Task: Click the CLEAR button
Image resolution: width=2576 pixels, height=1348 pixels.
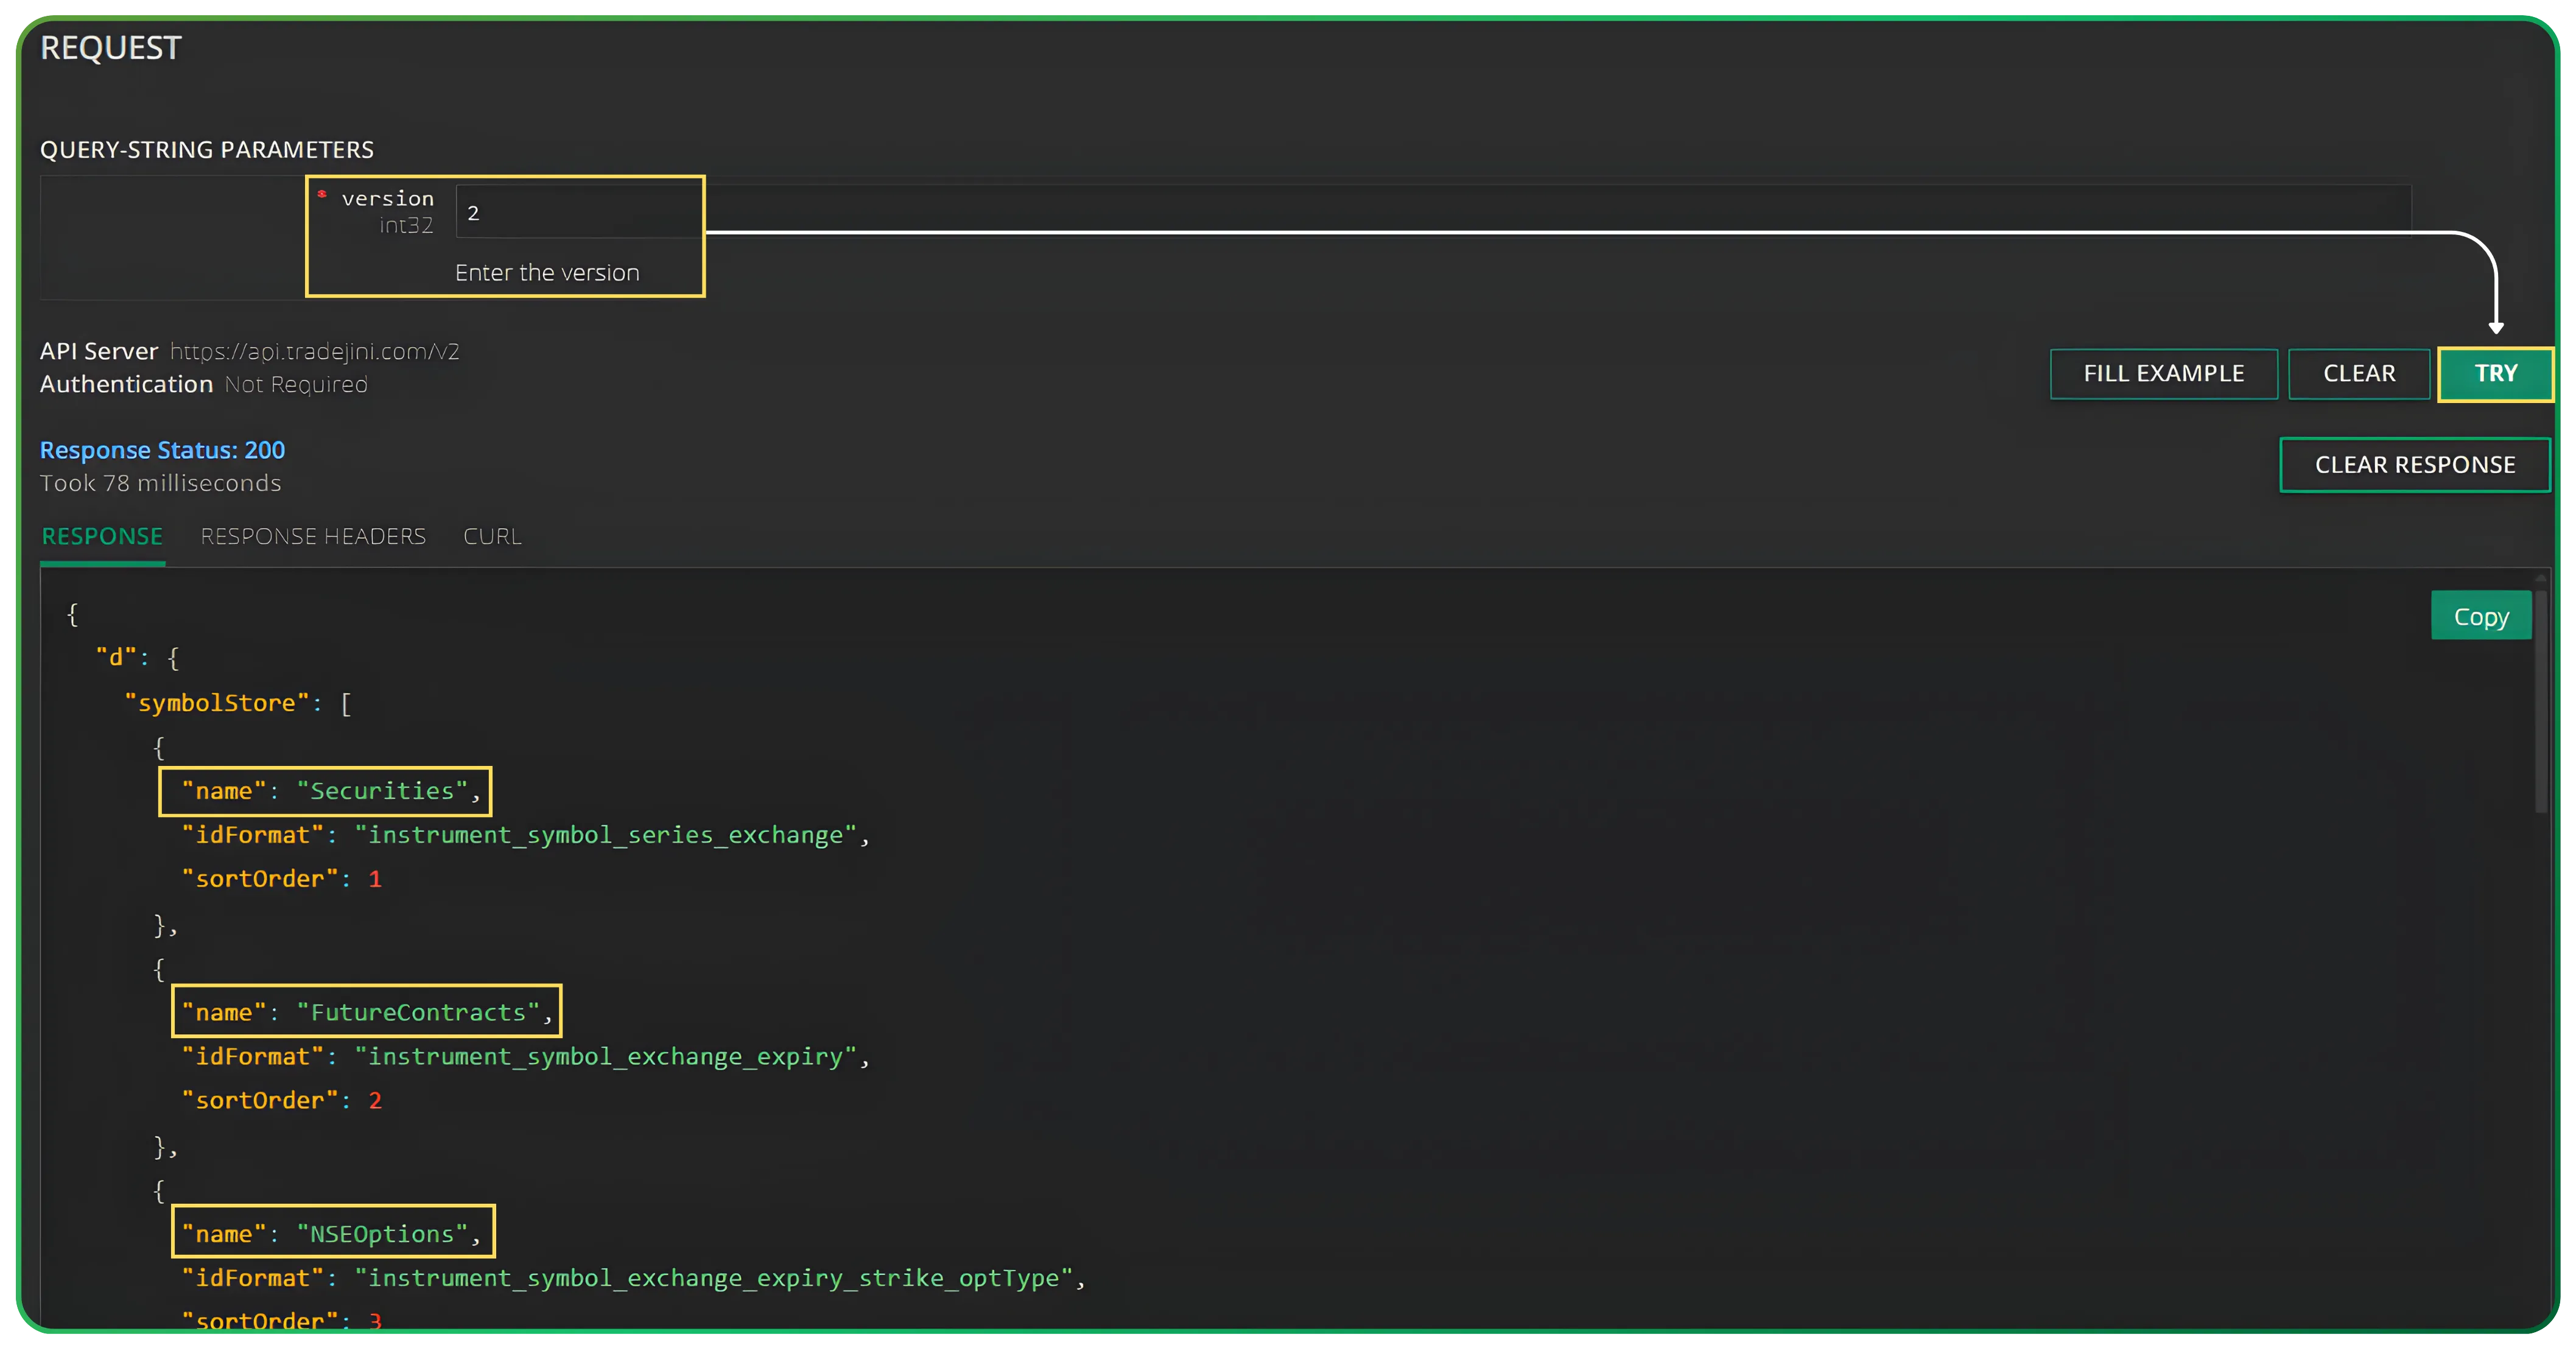Action: (x=2358, y=373)
